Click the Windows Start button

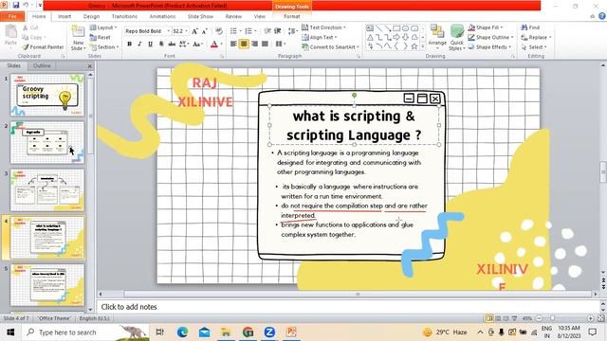10,332
